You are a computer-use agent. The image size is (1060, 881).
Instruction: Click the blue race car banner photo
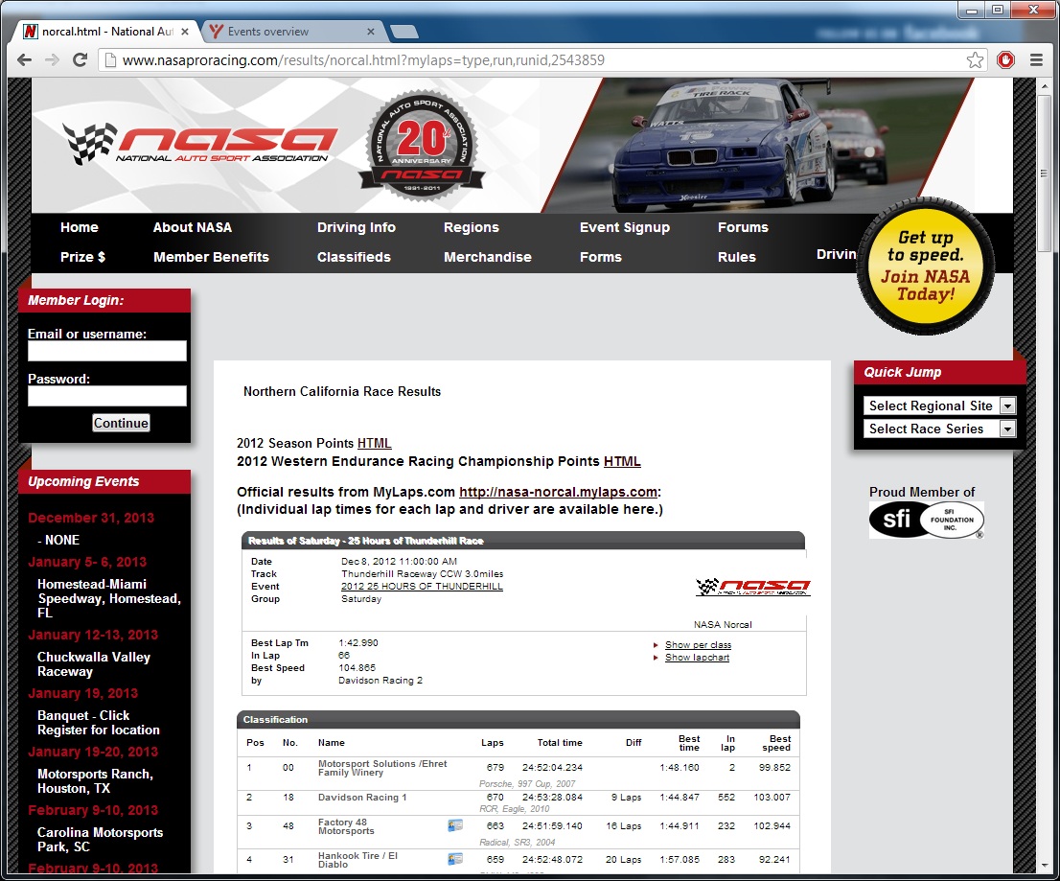coord(757,145)
